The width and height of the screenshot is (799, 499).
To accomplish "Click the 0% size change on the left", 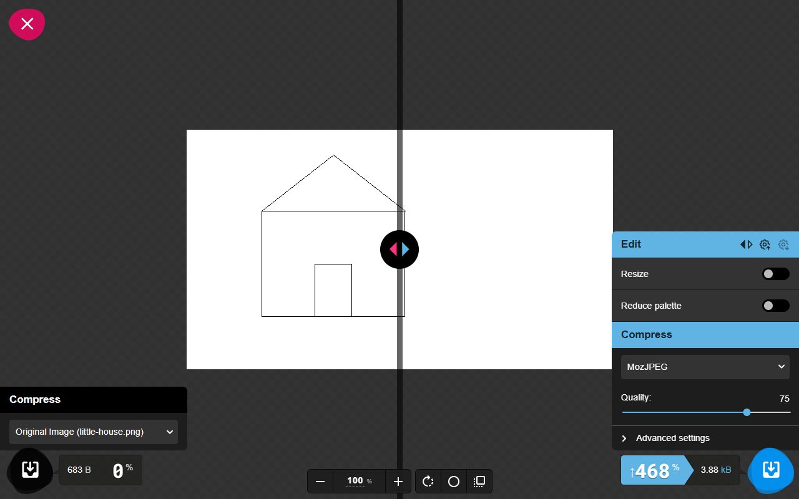I will click(x=122, y=470).
